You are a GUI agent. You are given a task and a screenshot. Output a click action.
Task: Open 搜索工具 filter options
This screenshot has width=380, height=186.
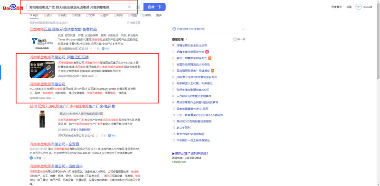133,23
